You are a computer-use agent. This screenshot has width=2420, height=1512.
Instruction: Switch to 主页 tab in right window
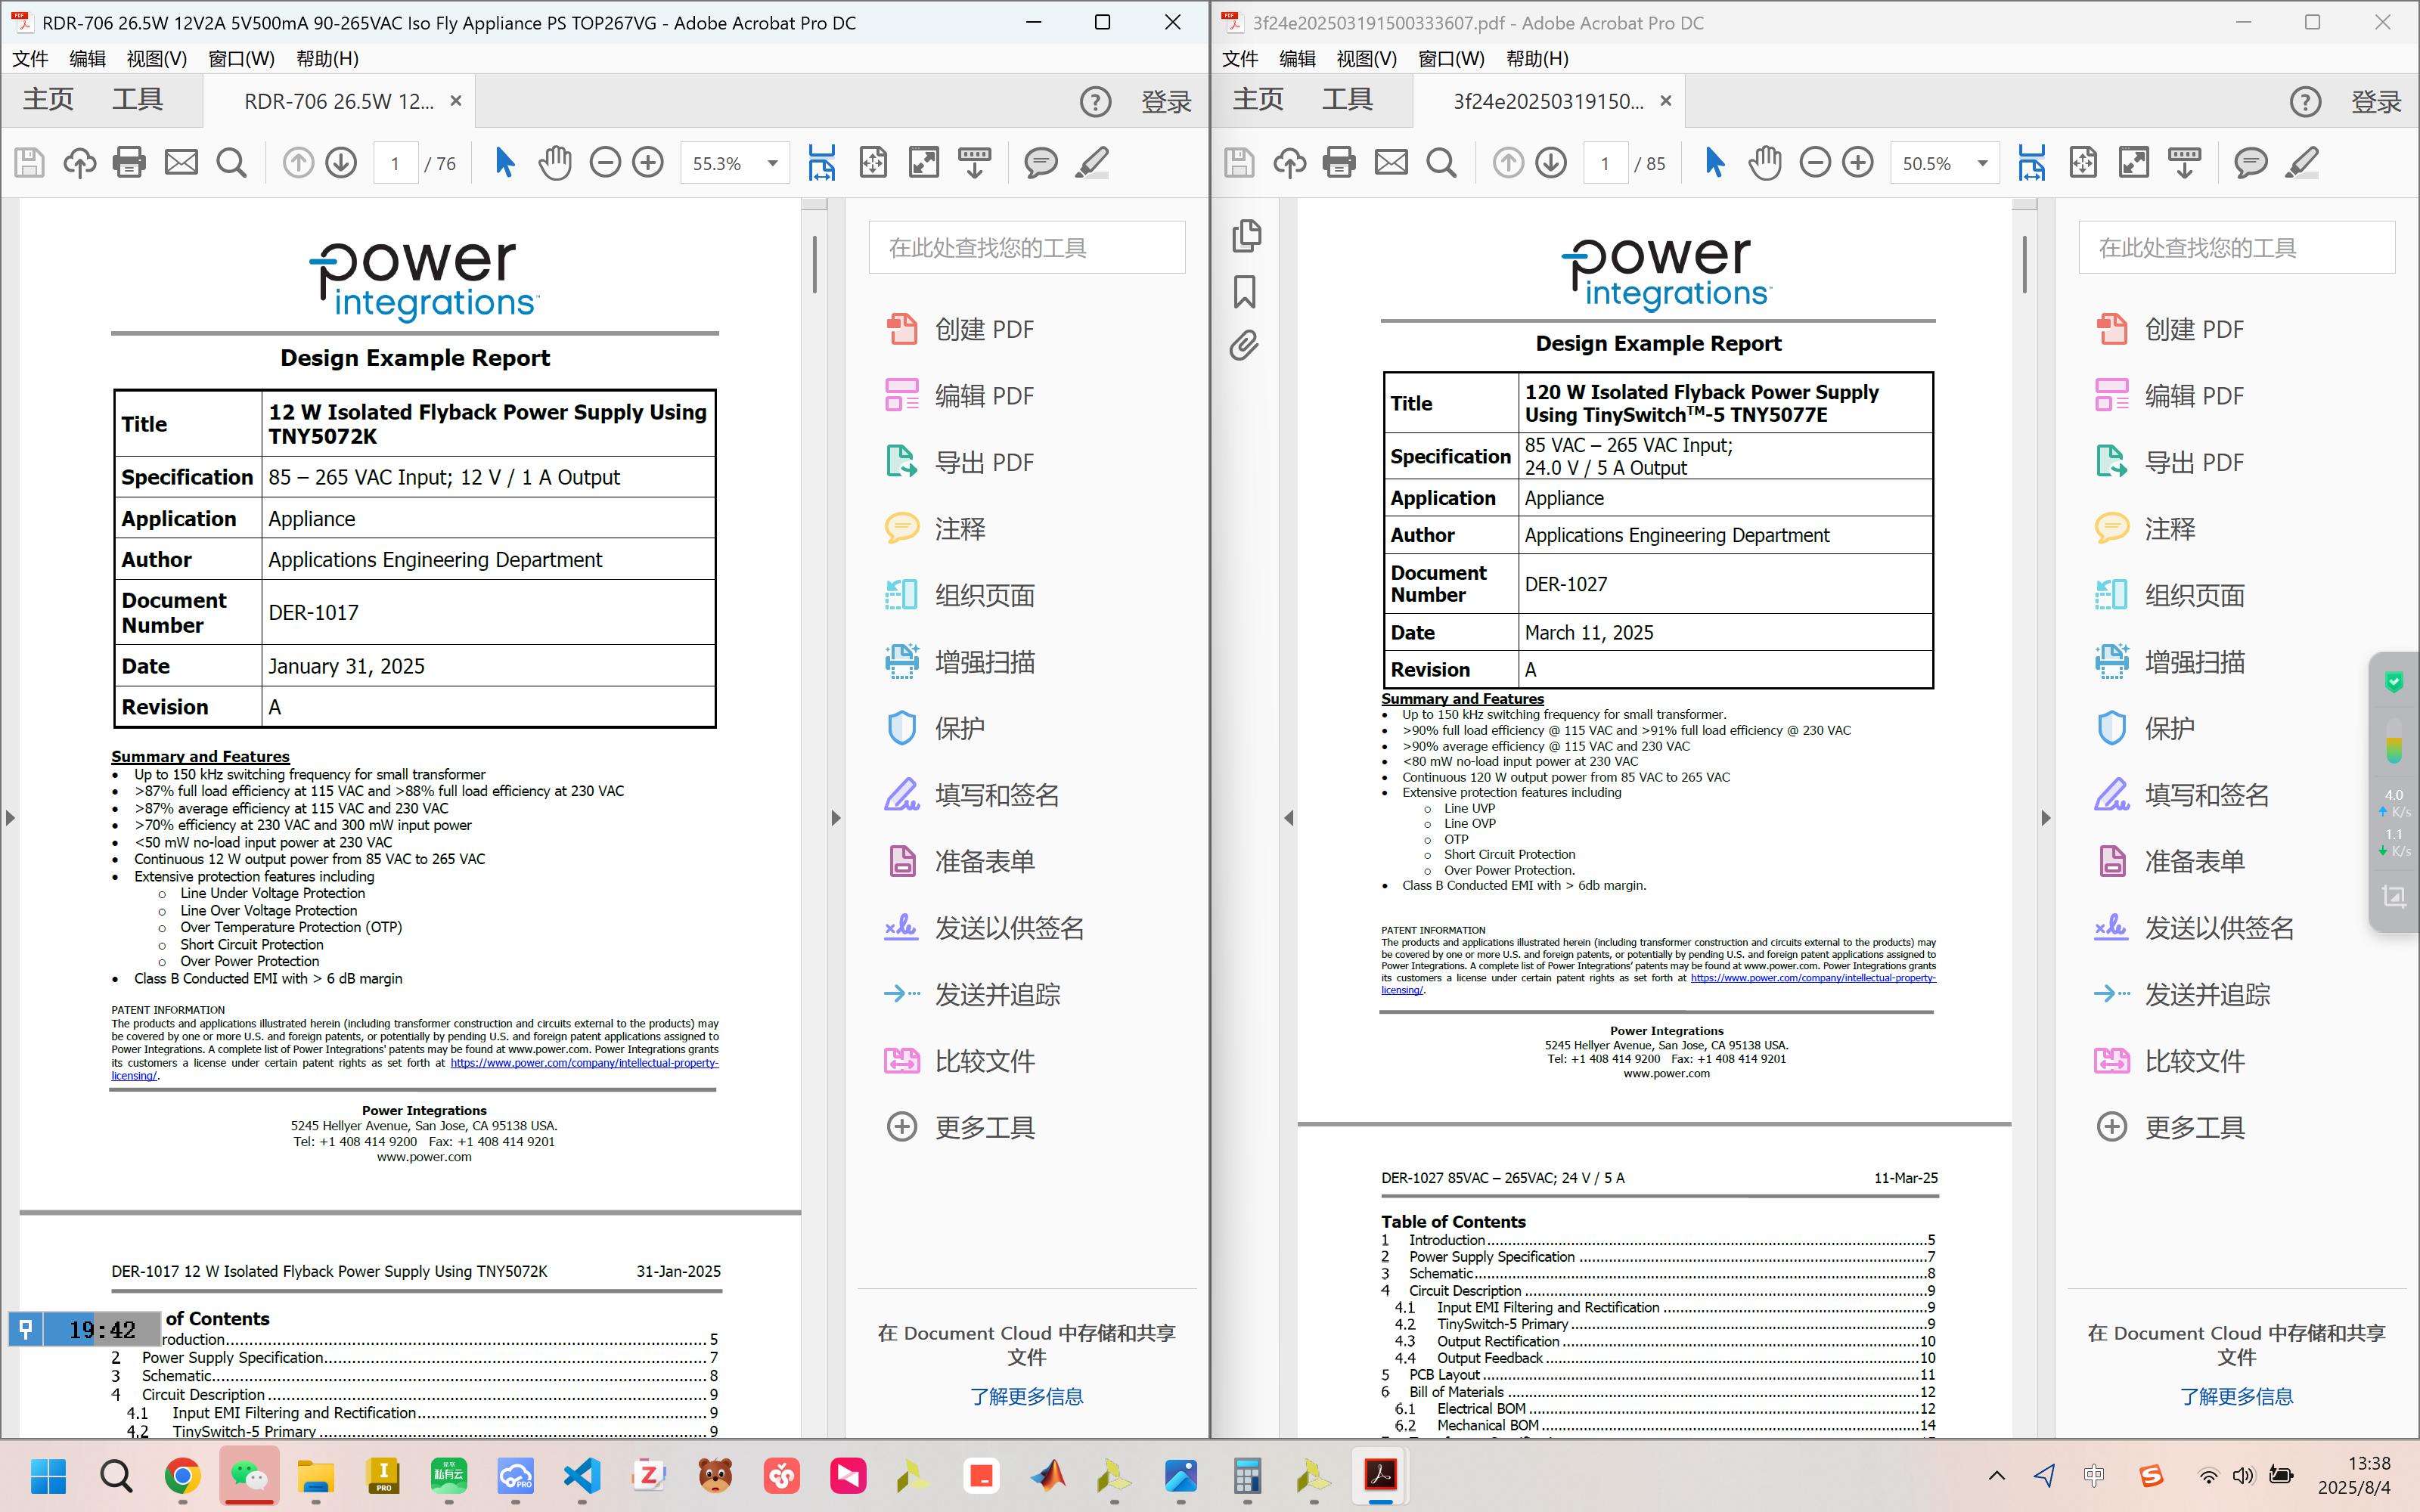(1258, 99)
